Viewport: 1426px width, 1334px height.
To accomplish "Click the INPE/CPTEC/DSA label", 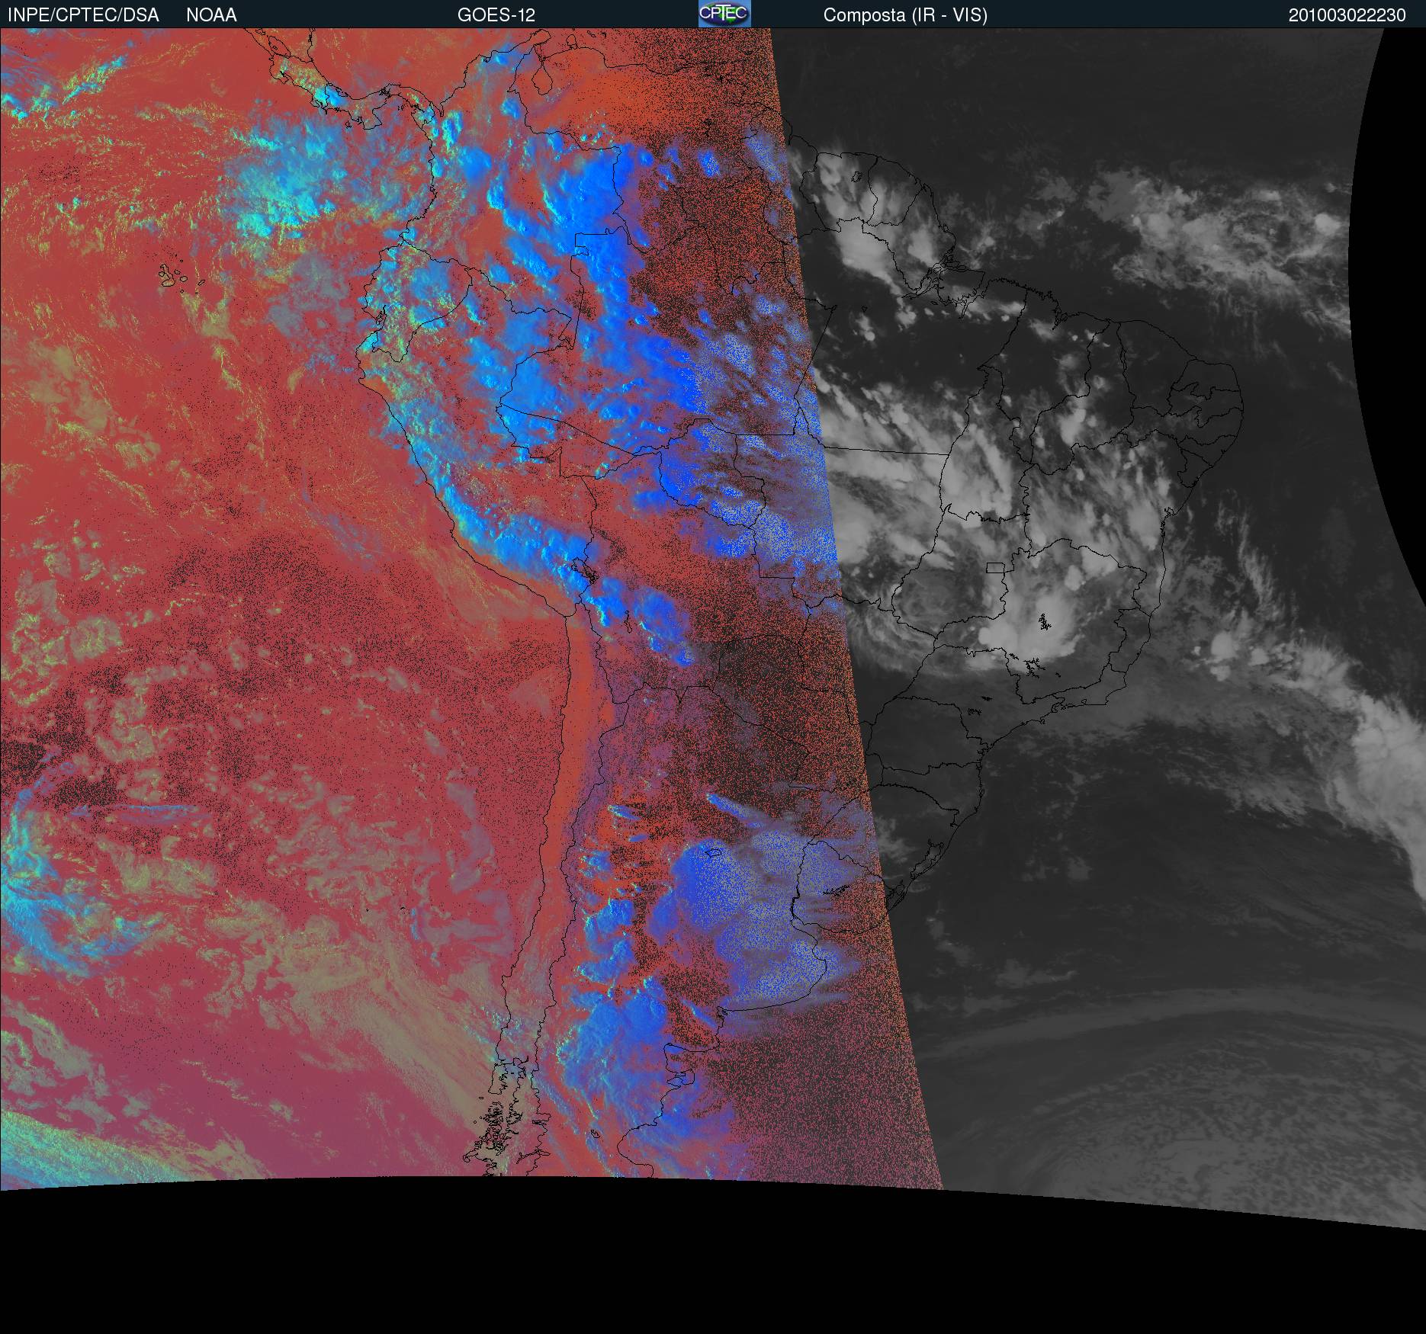I will click(x=83, y=15).
